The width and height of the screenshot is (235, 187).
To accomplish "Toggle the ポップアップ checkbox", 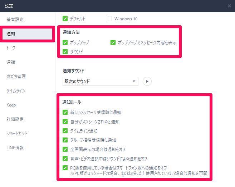I will 65,42.
